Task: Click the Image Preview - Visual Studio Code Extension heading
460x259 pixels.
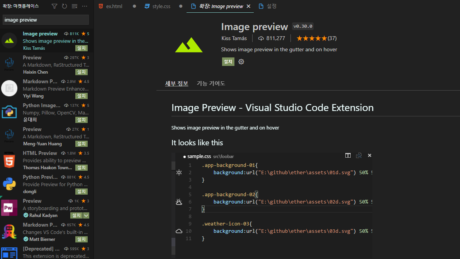Action: [273, 108]
